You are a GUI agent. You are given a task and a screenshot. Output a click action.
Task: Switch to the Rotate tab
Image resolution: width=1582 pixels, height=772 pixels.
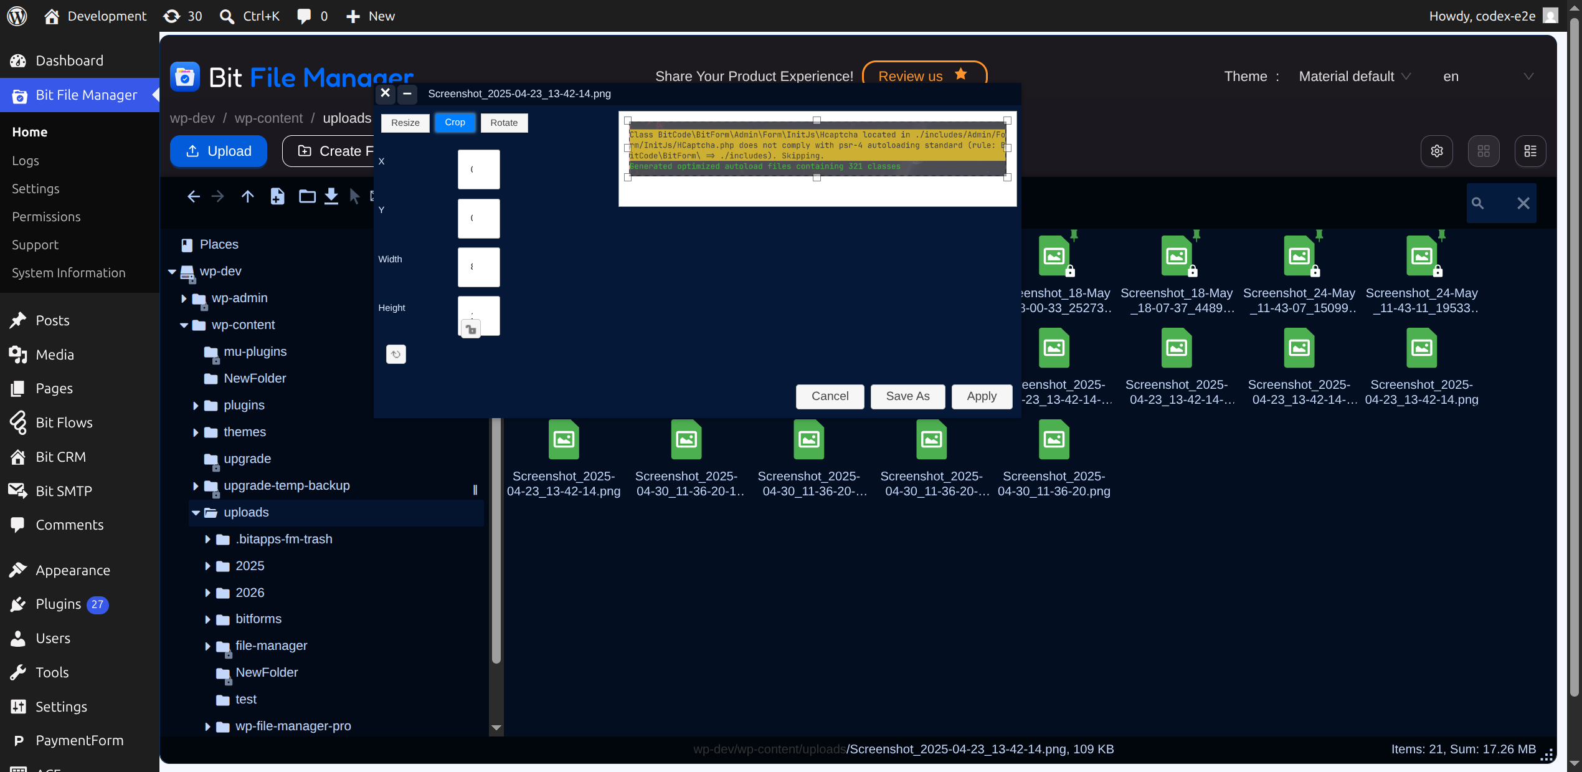pyautogui.click(x=504, y=123)
